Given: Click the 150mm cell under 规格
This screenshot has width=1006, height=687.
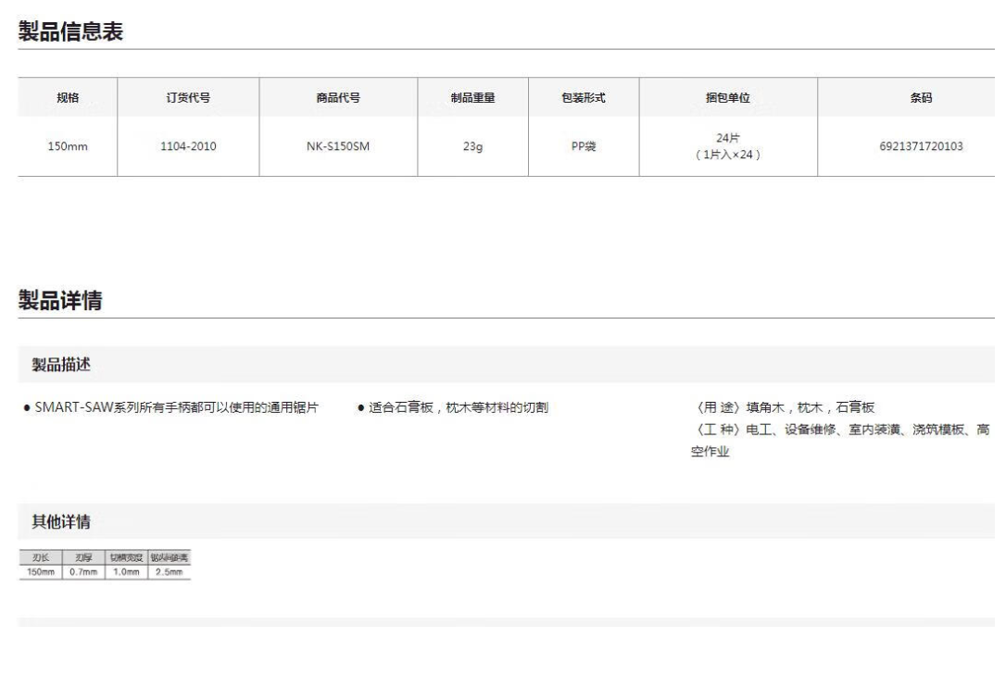Looking at the screenshot, I should point(68,146).
